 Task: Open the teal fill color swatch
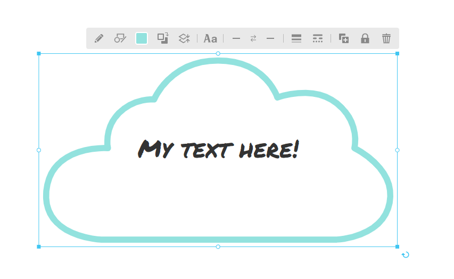click(142, 38)
